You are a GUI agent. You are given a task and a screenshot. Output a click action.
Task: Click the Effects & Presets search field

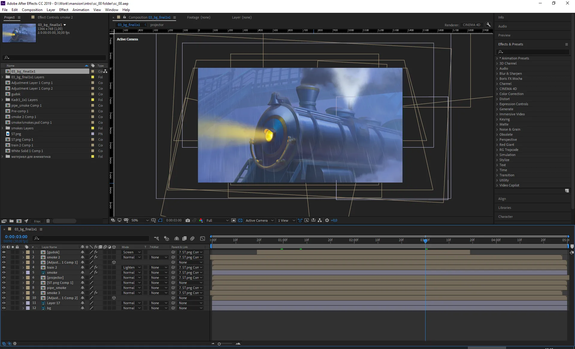(x=532, y=52)
